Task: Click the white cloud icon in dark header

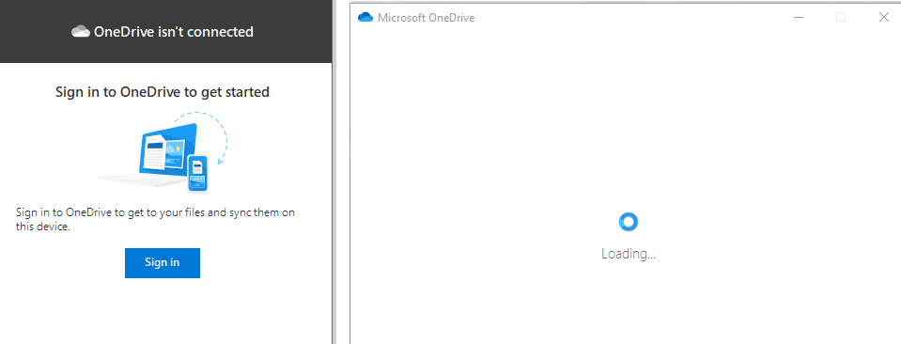Action: click(81, 32)
